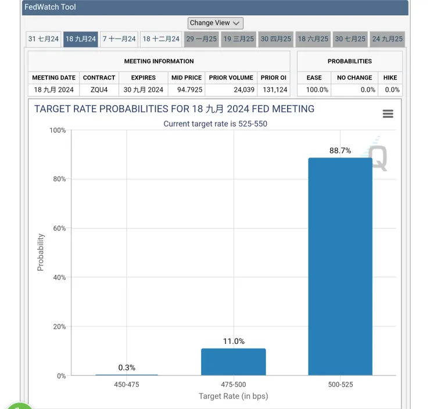Viewport: 430px width, 409px height.
Task: Select the 19 三月25 meeting tab
Action: 239,39
